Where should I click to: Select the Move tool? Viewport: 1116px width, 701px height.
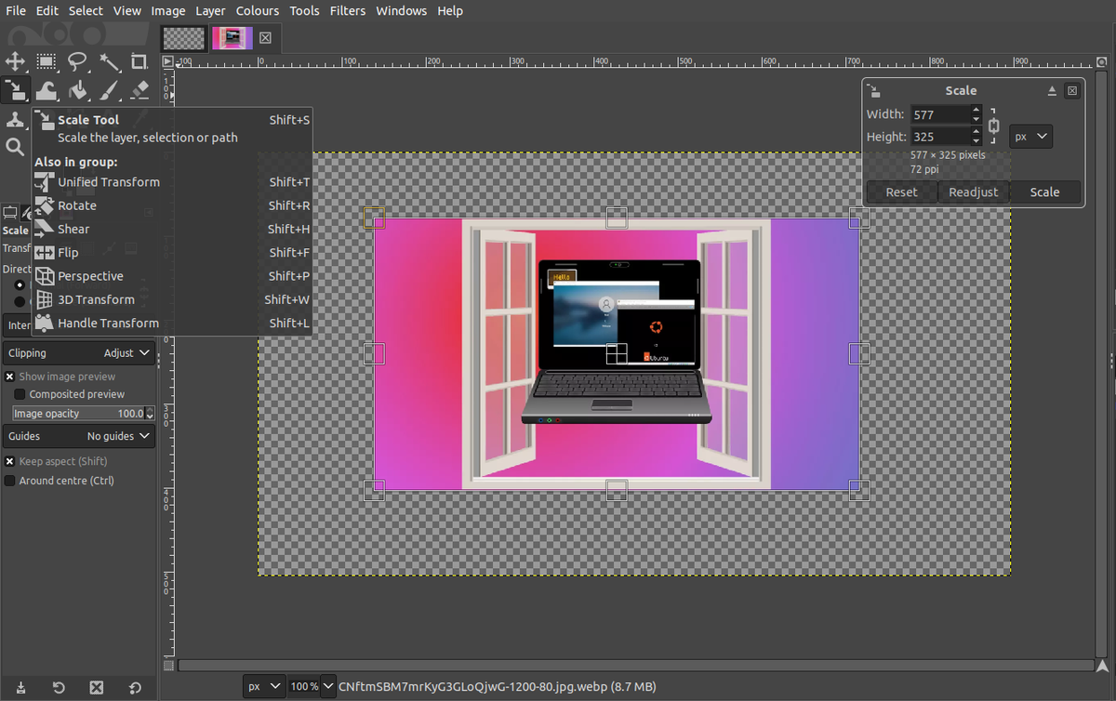15,61
